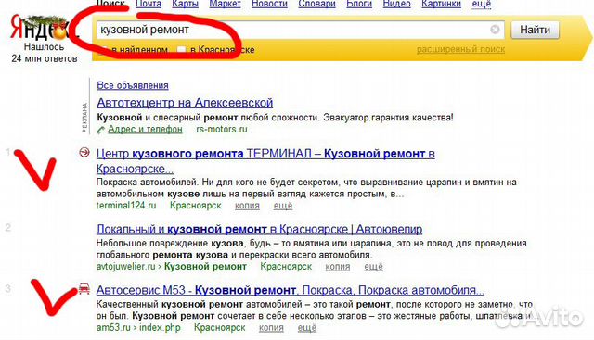This screenshot has width=594, height=340.
Task: Open the 'Локальный и кузовной ремонт' Автоювелир result
Action: pos(259,229)
